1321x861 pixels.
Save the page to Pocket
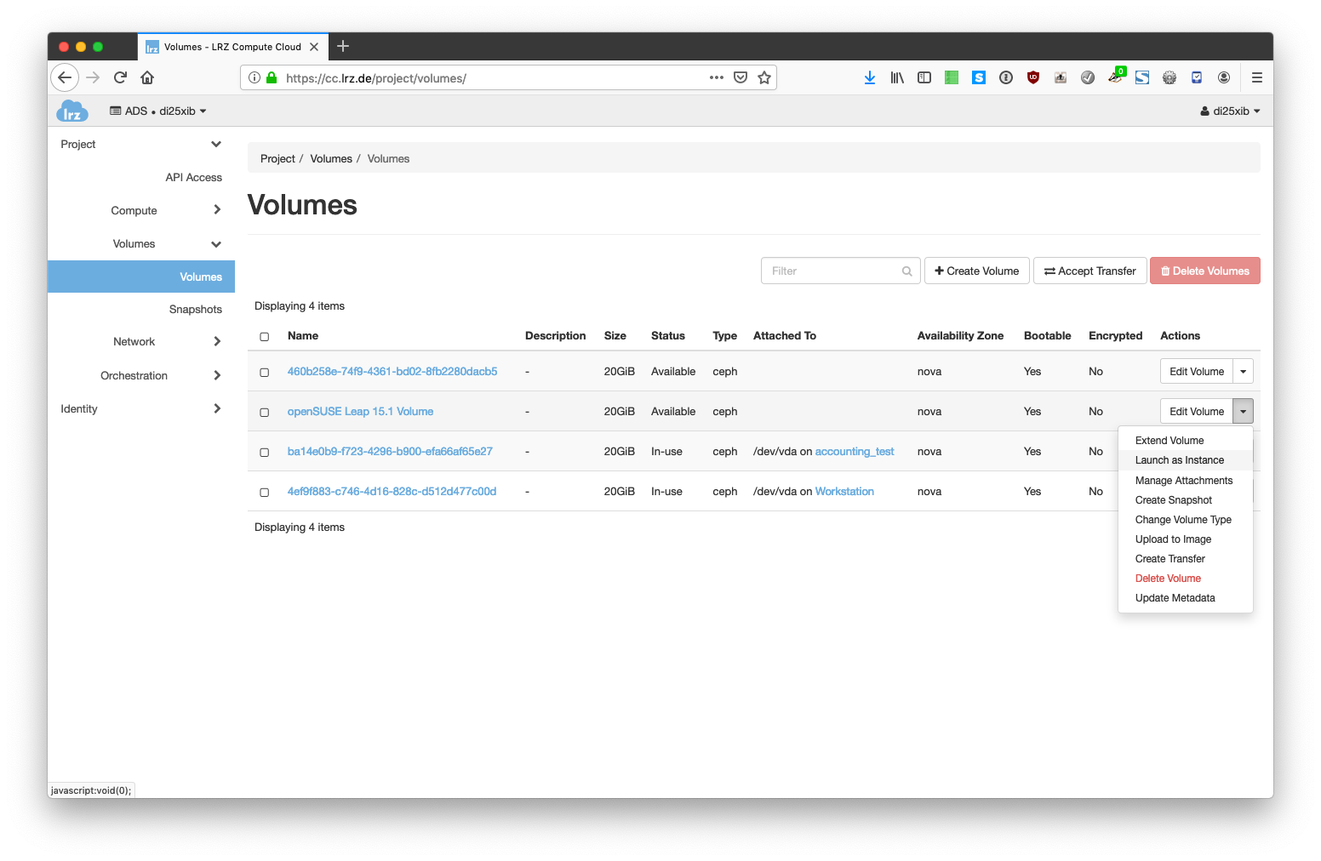pos(741,77)
